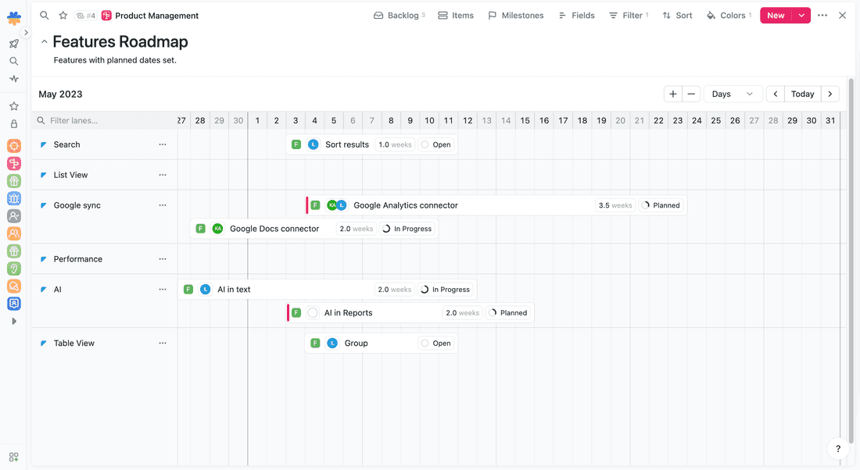
Task: Open options menu for the Google sync lane
Action: point(163,205)
